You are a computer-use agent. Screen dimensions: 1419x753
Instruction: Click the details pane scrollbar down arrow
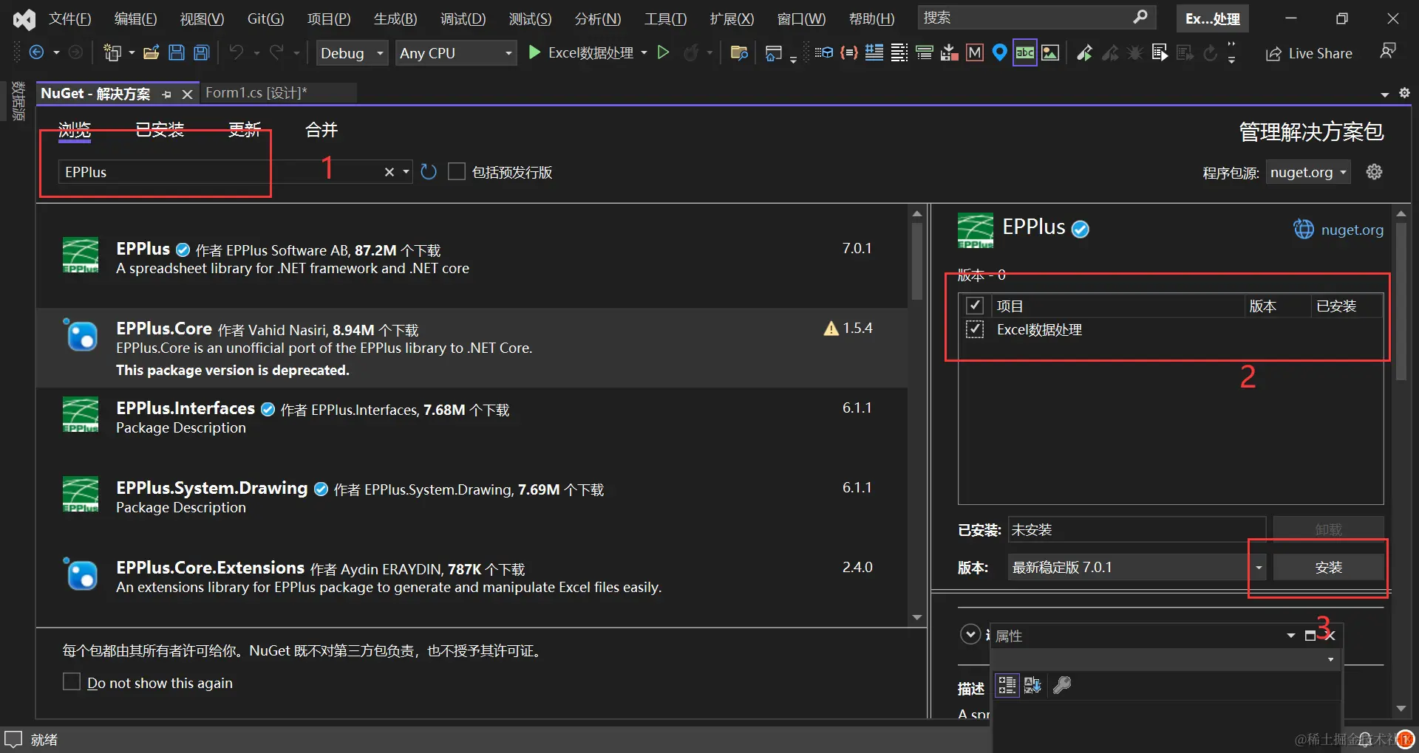pyautogui.click(x=1401, y=709)
